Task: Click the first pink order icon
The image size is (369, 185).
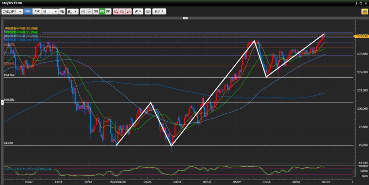Action: (116, 12)
